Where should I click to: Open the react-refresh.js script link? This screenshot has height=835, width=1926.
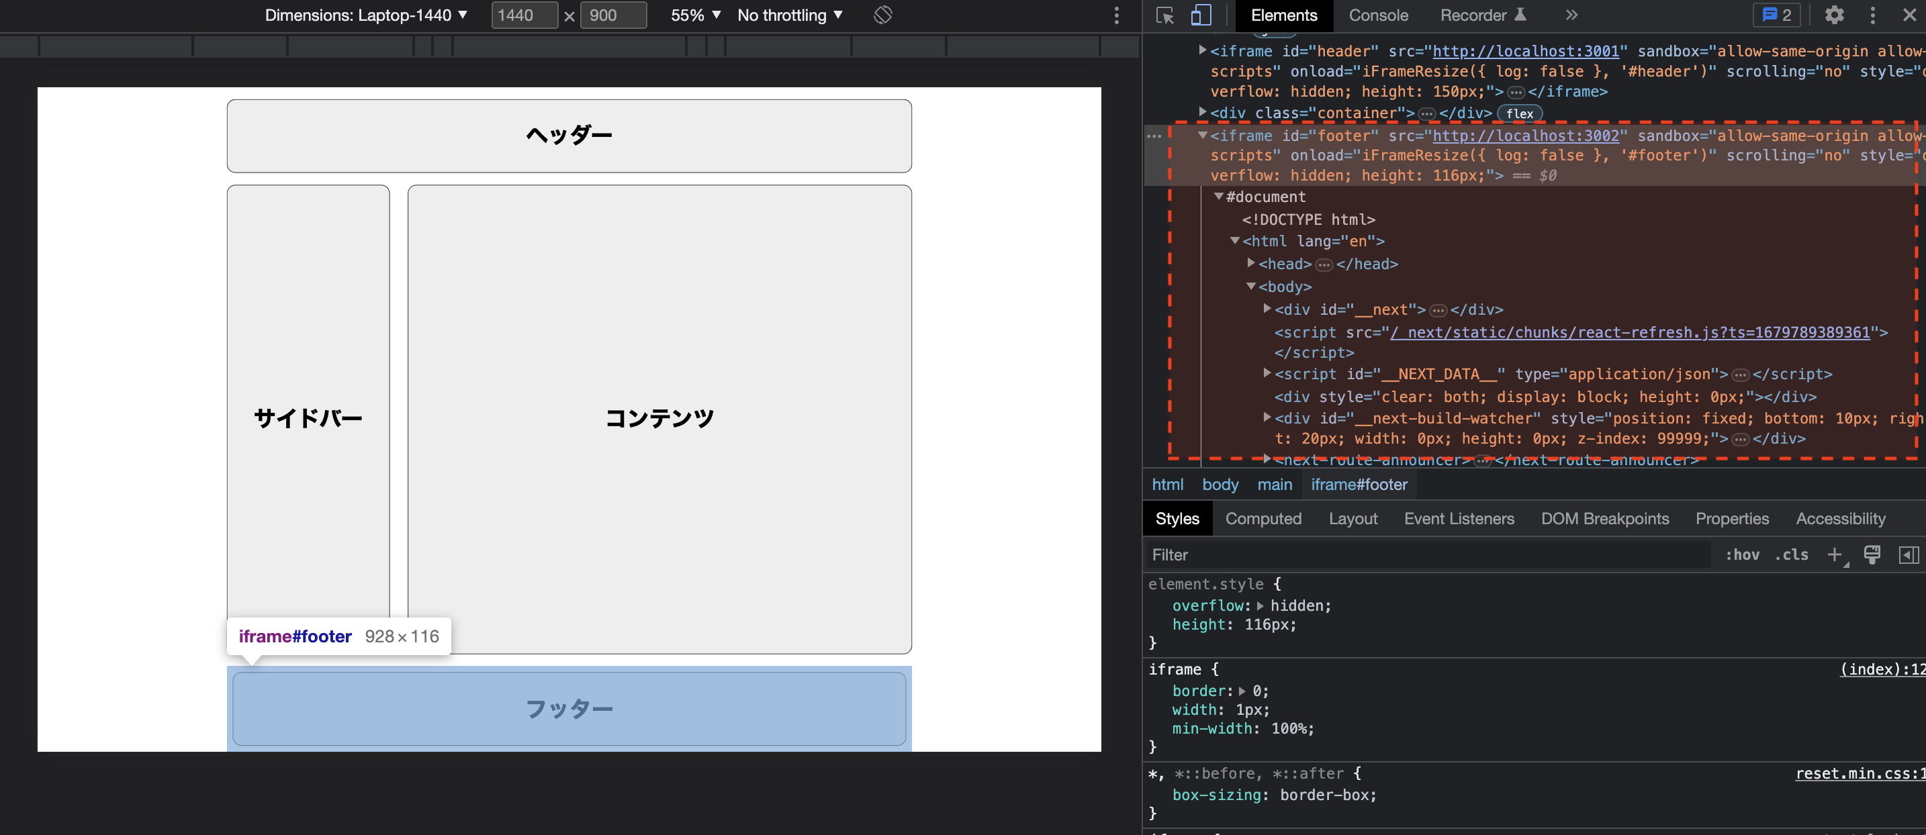(x=1630, y=332)
